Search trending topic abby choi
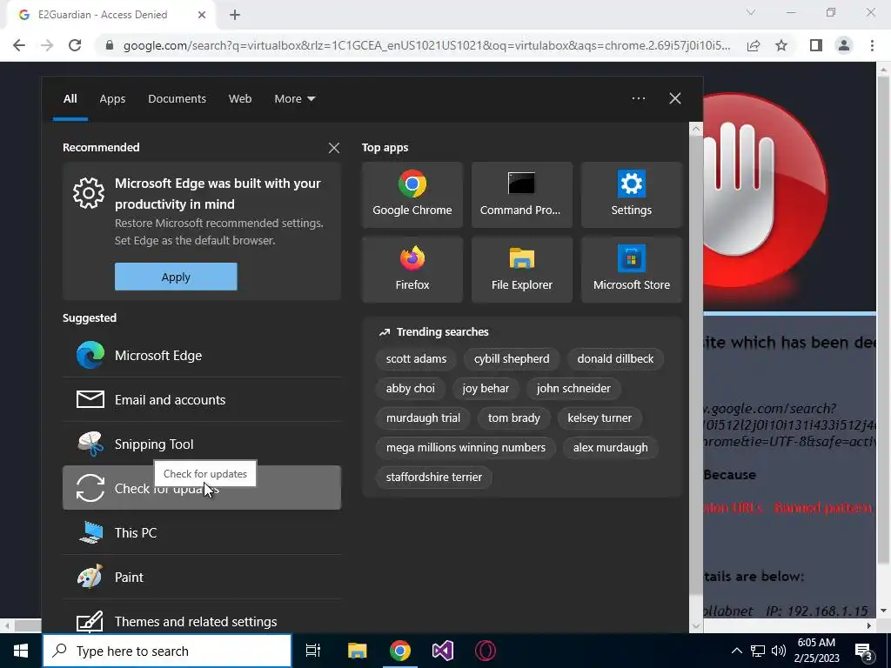891x668 pixels. [x=411, y=389]
